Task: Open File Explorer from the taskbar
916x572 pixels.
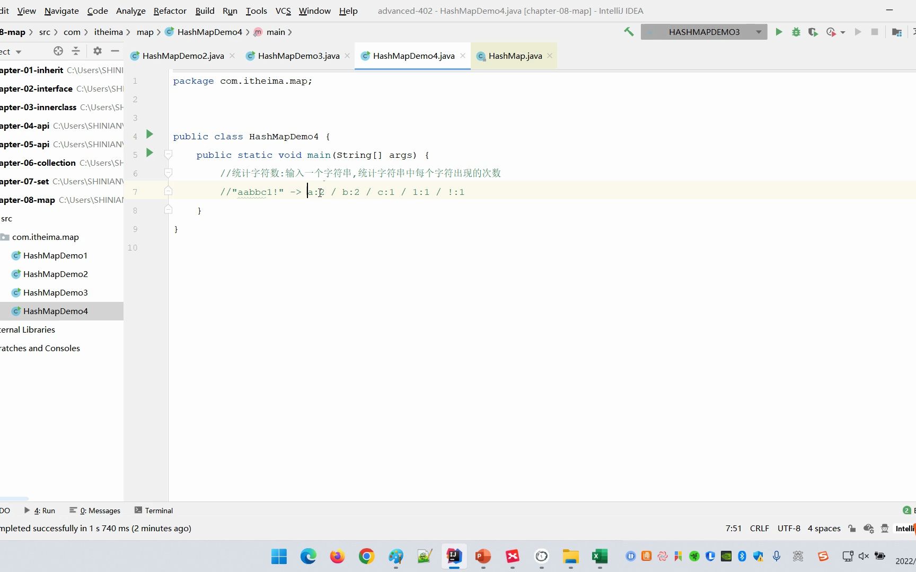Action: coord(570,556)
